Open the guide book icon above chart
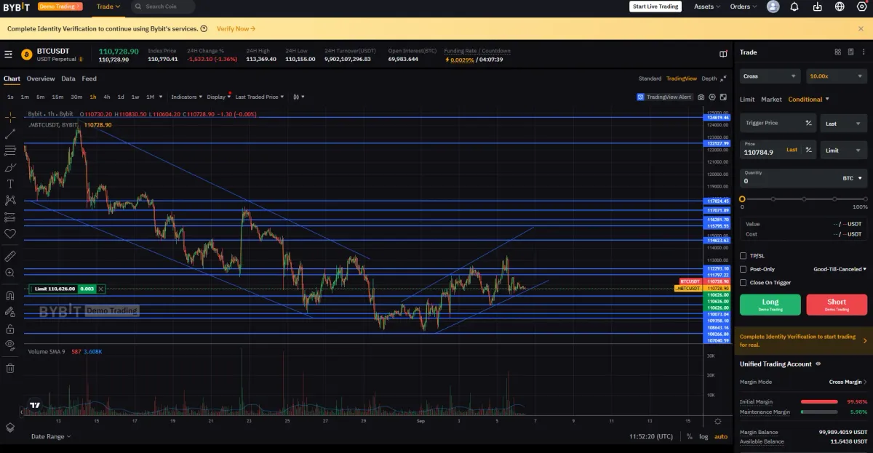The width and height of the screenshot is (873, 453). [723, 54]
